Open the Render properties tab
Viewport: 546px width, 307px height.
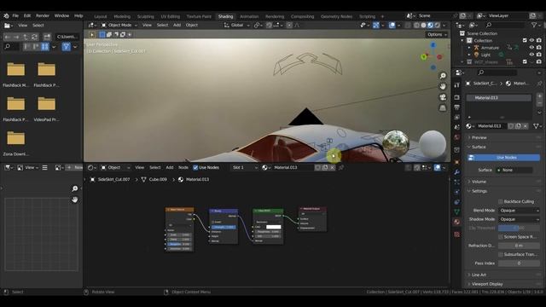[457, 97]
